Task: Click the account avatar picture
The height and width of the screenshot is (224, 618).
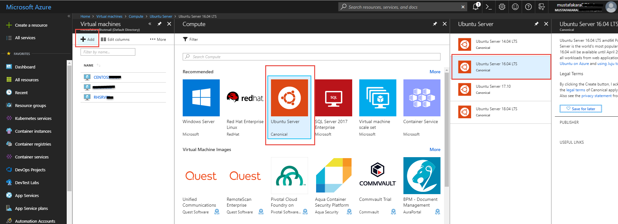Action: pos(611,7)
